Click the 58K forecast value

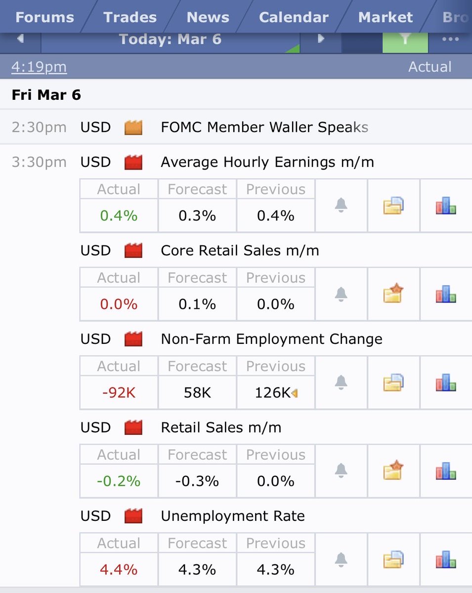click(197, 393)
